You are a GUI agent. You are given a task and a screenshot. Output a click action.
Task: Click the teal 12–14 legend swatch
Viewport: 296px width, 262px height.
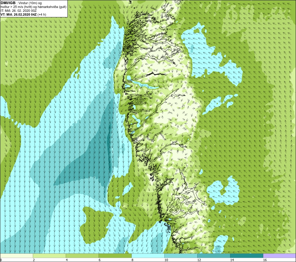tap(214, 256)
